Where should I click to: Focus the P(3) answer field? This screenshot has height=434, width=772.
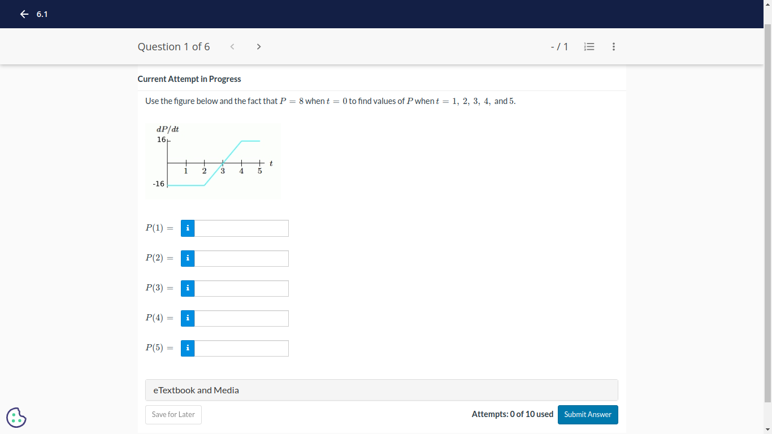[241, 288]
